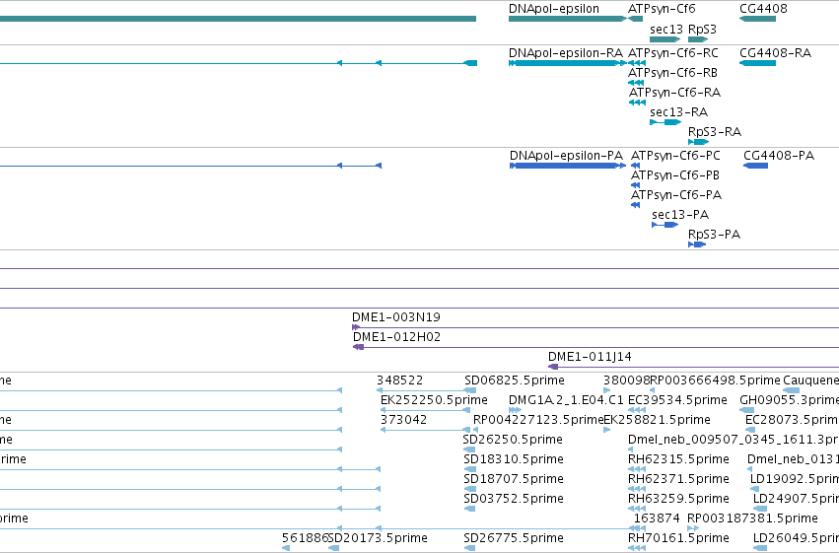
Task: Click EST RP004227123.5prime
Action: pyautogui.click(x=475, y=431)
